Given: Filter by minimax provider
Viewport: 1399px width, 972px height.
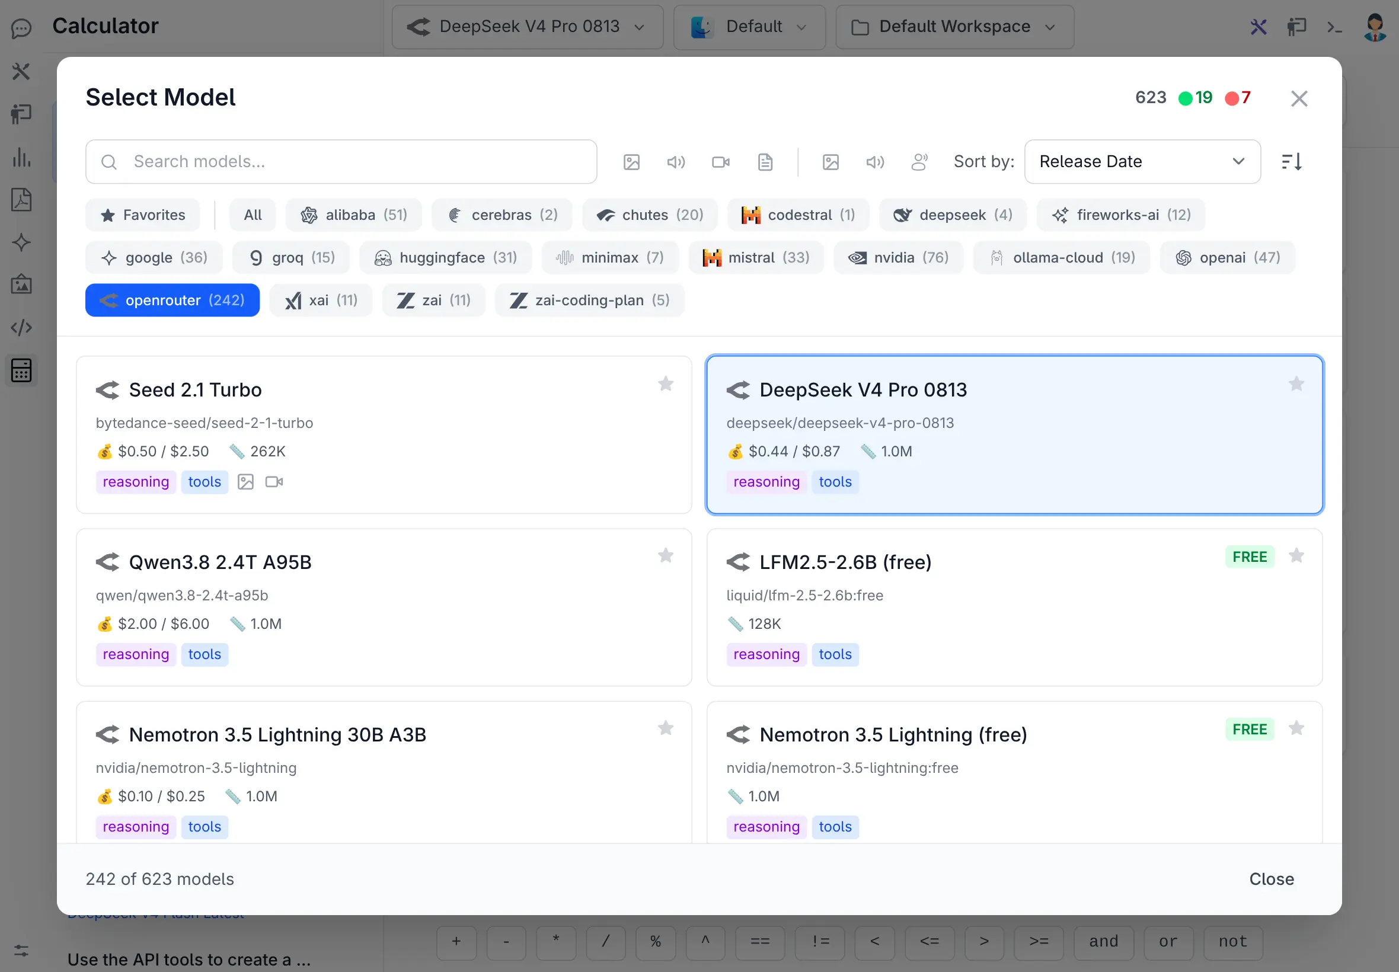Looking at the screenshot, I should [610, 258].
